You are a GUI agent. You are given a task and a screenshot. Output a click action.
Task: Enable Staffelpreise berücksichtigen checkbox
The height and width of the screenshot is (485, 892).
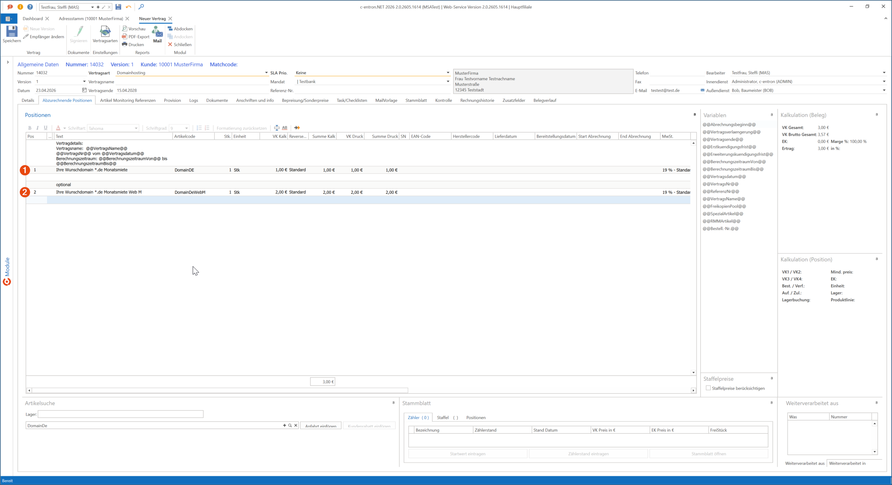tap(708, 388)
